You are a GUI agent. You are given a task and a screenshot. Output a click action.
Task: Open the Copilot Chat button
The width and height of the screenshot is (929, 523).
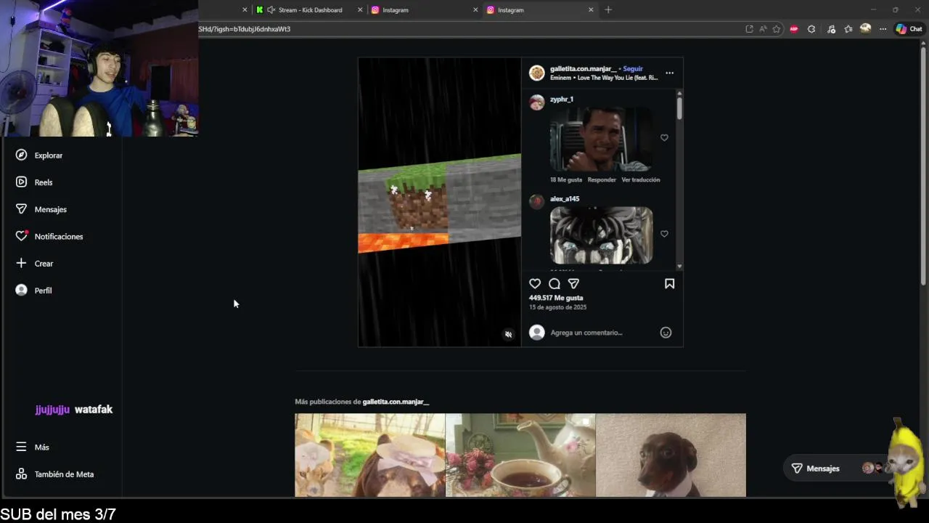coord(909,29)
